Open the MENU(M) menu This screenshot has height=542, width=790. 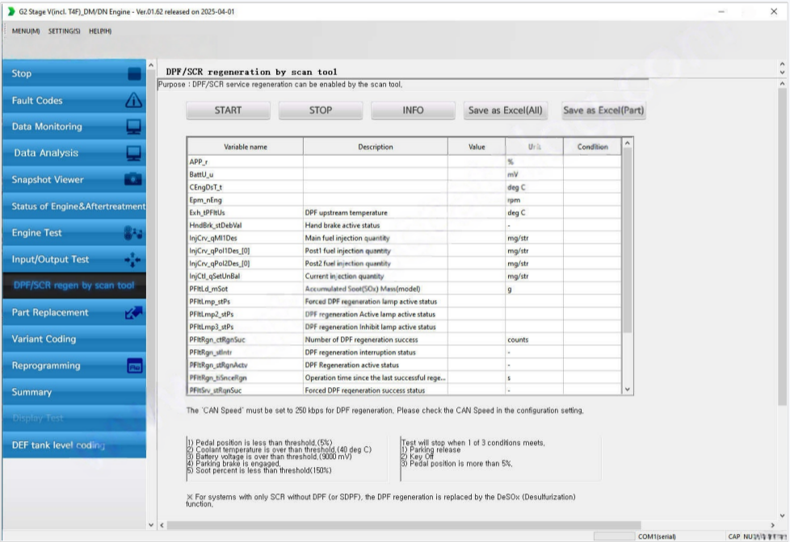[26, 31]
